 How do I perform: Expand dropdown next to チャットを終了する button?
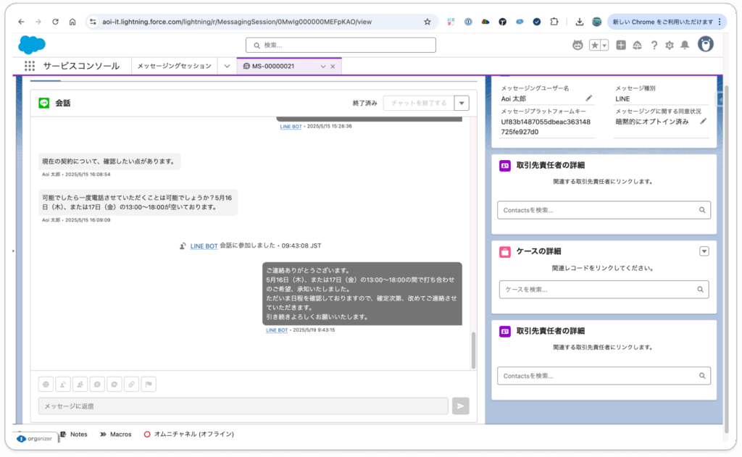click(x=462, y=103)
